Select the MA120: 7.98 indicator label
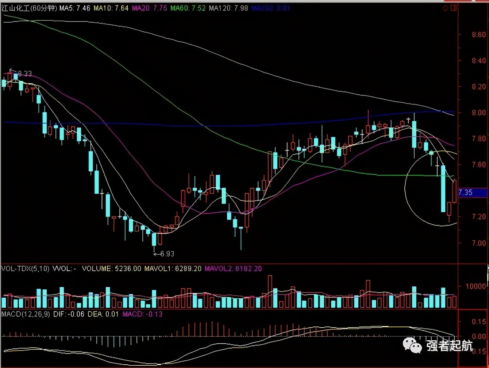Image resolution: width=489 pixels, height=368 pixels. coord(228,8)
